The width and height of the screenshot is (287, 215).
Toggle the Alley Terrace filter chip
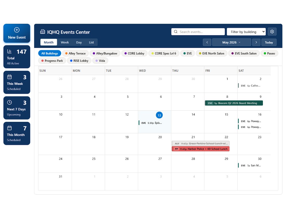tap(75, 53)
